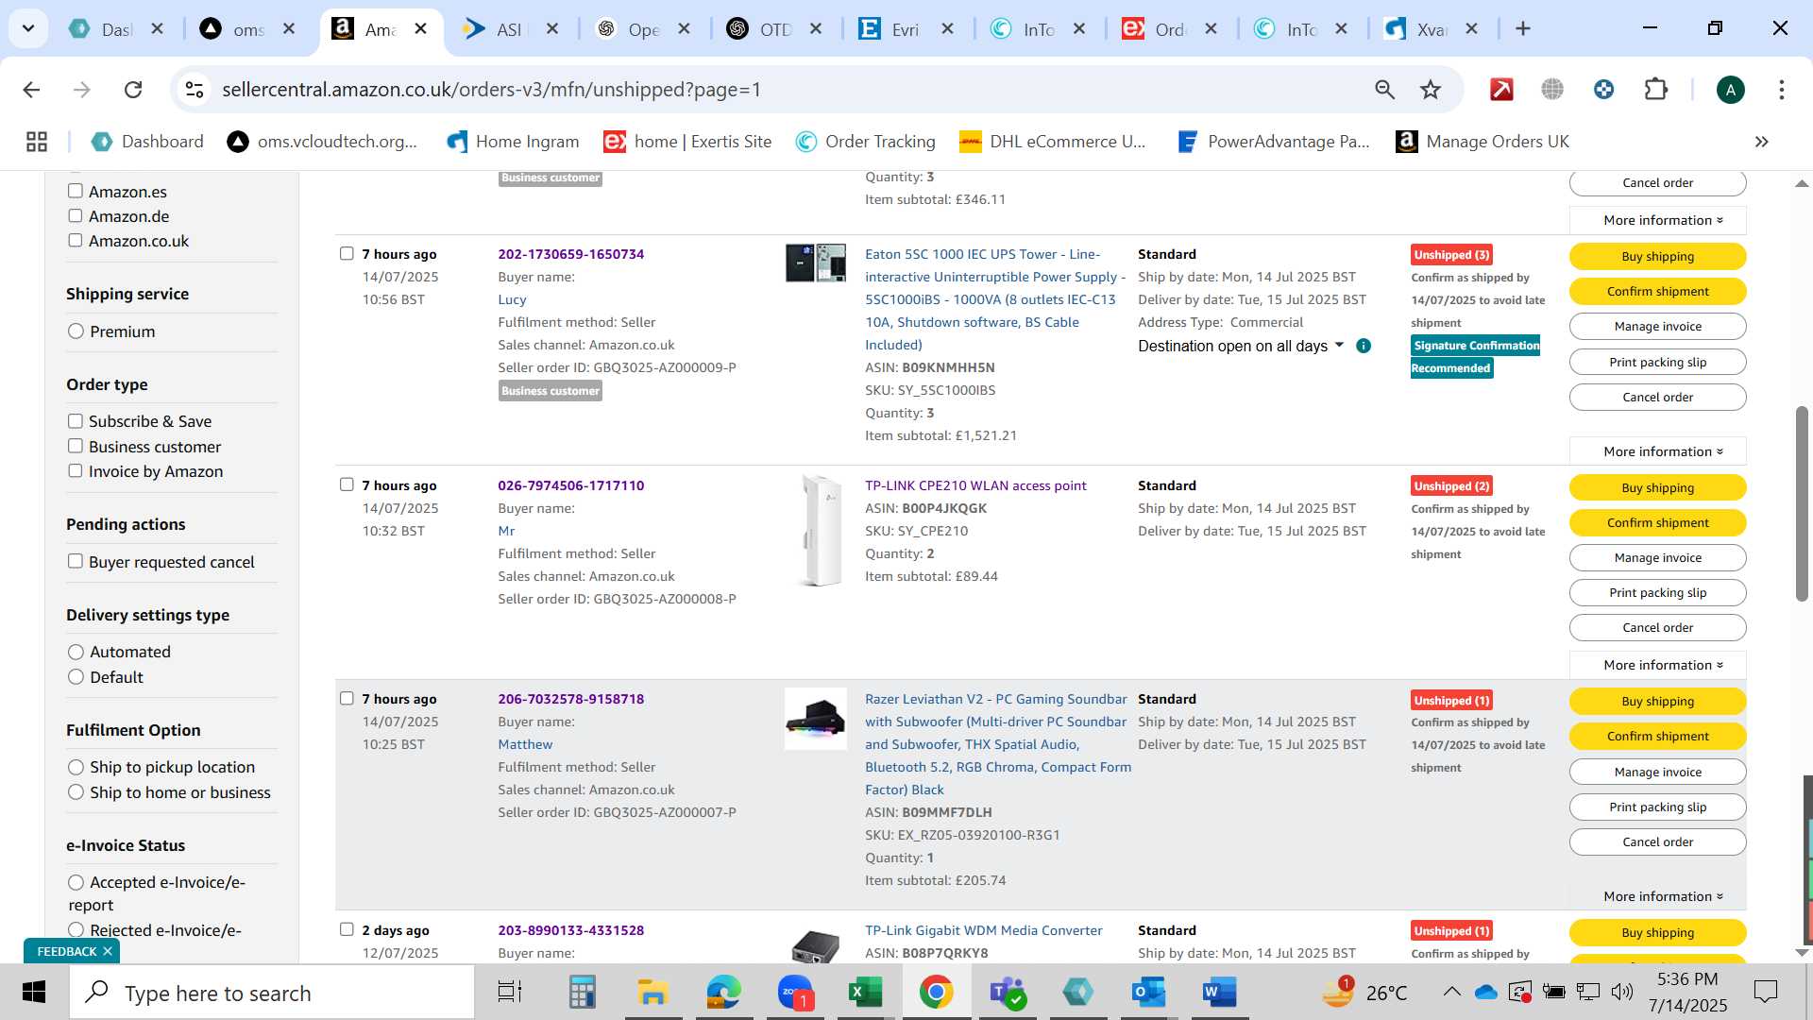Select order 026-7974506-1717110 checkbox
The image size is (1813, 1020).
point(347,484)
